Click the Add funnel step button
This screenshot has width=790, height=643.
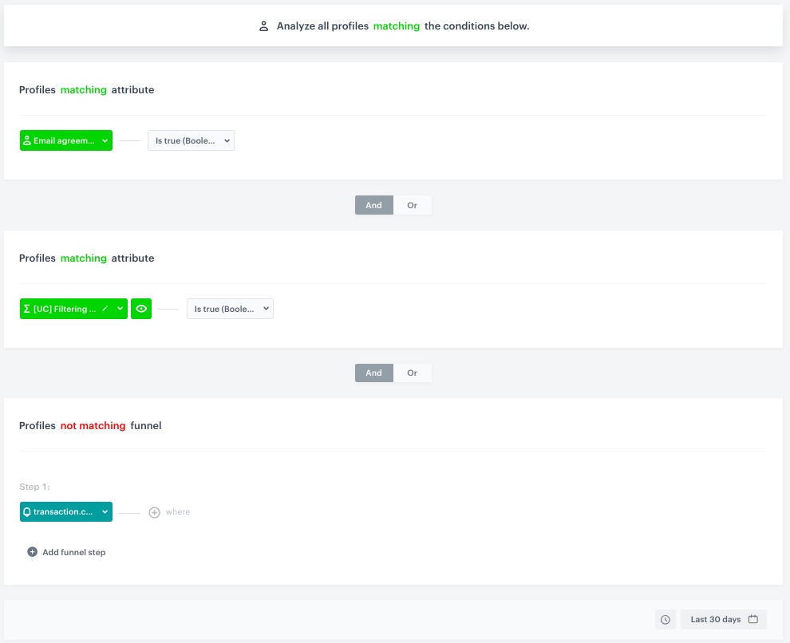66,551
